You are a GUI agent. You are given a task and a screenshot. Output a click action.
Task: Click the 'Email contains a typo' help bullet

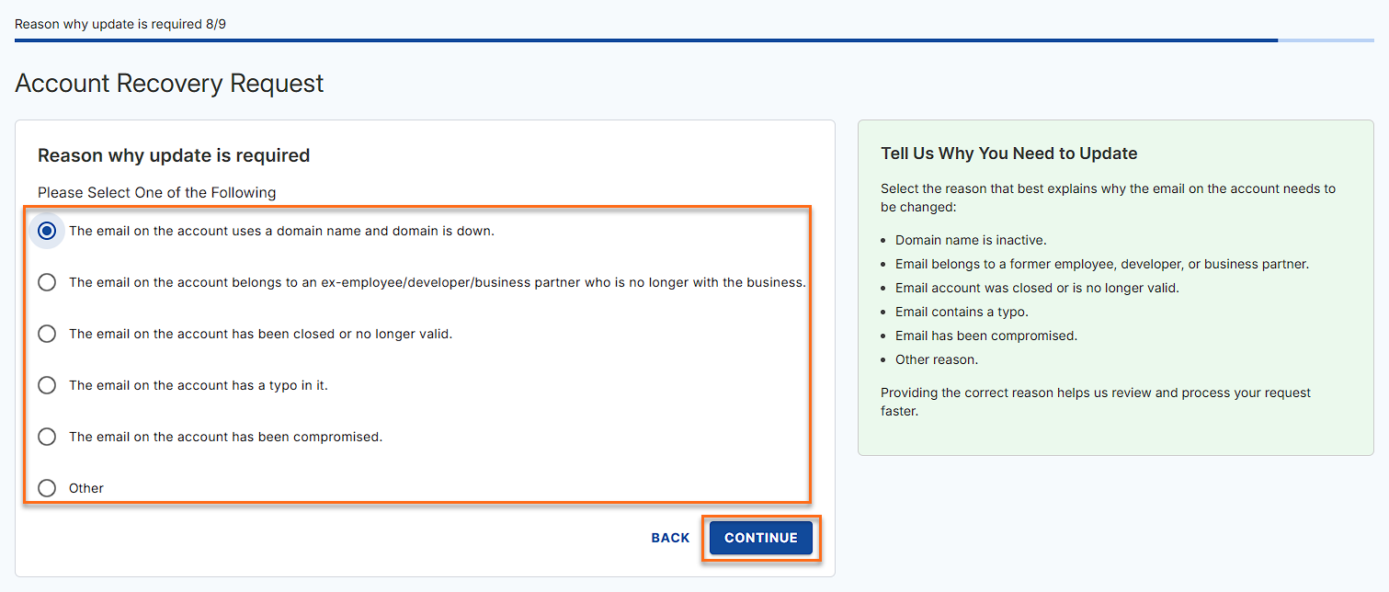962,312
